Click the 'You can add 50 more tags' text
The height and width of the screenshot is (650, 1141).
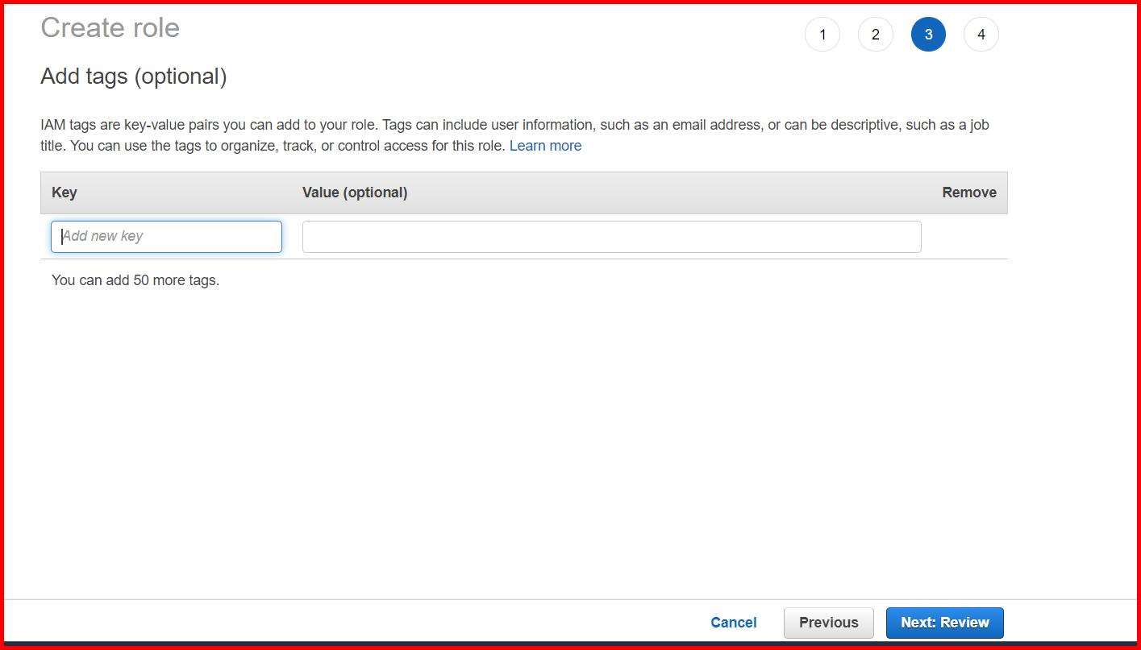(x=135, y=279)
